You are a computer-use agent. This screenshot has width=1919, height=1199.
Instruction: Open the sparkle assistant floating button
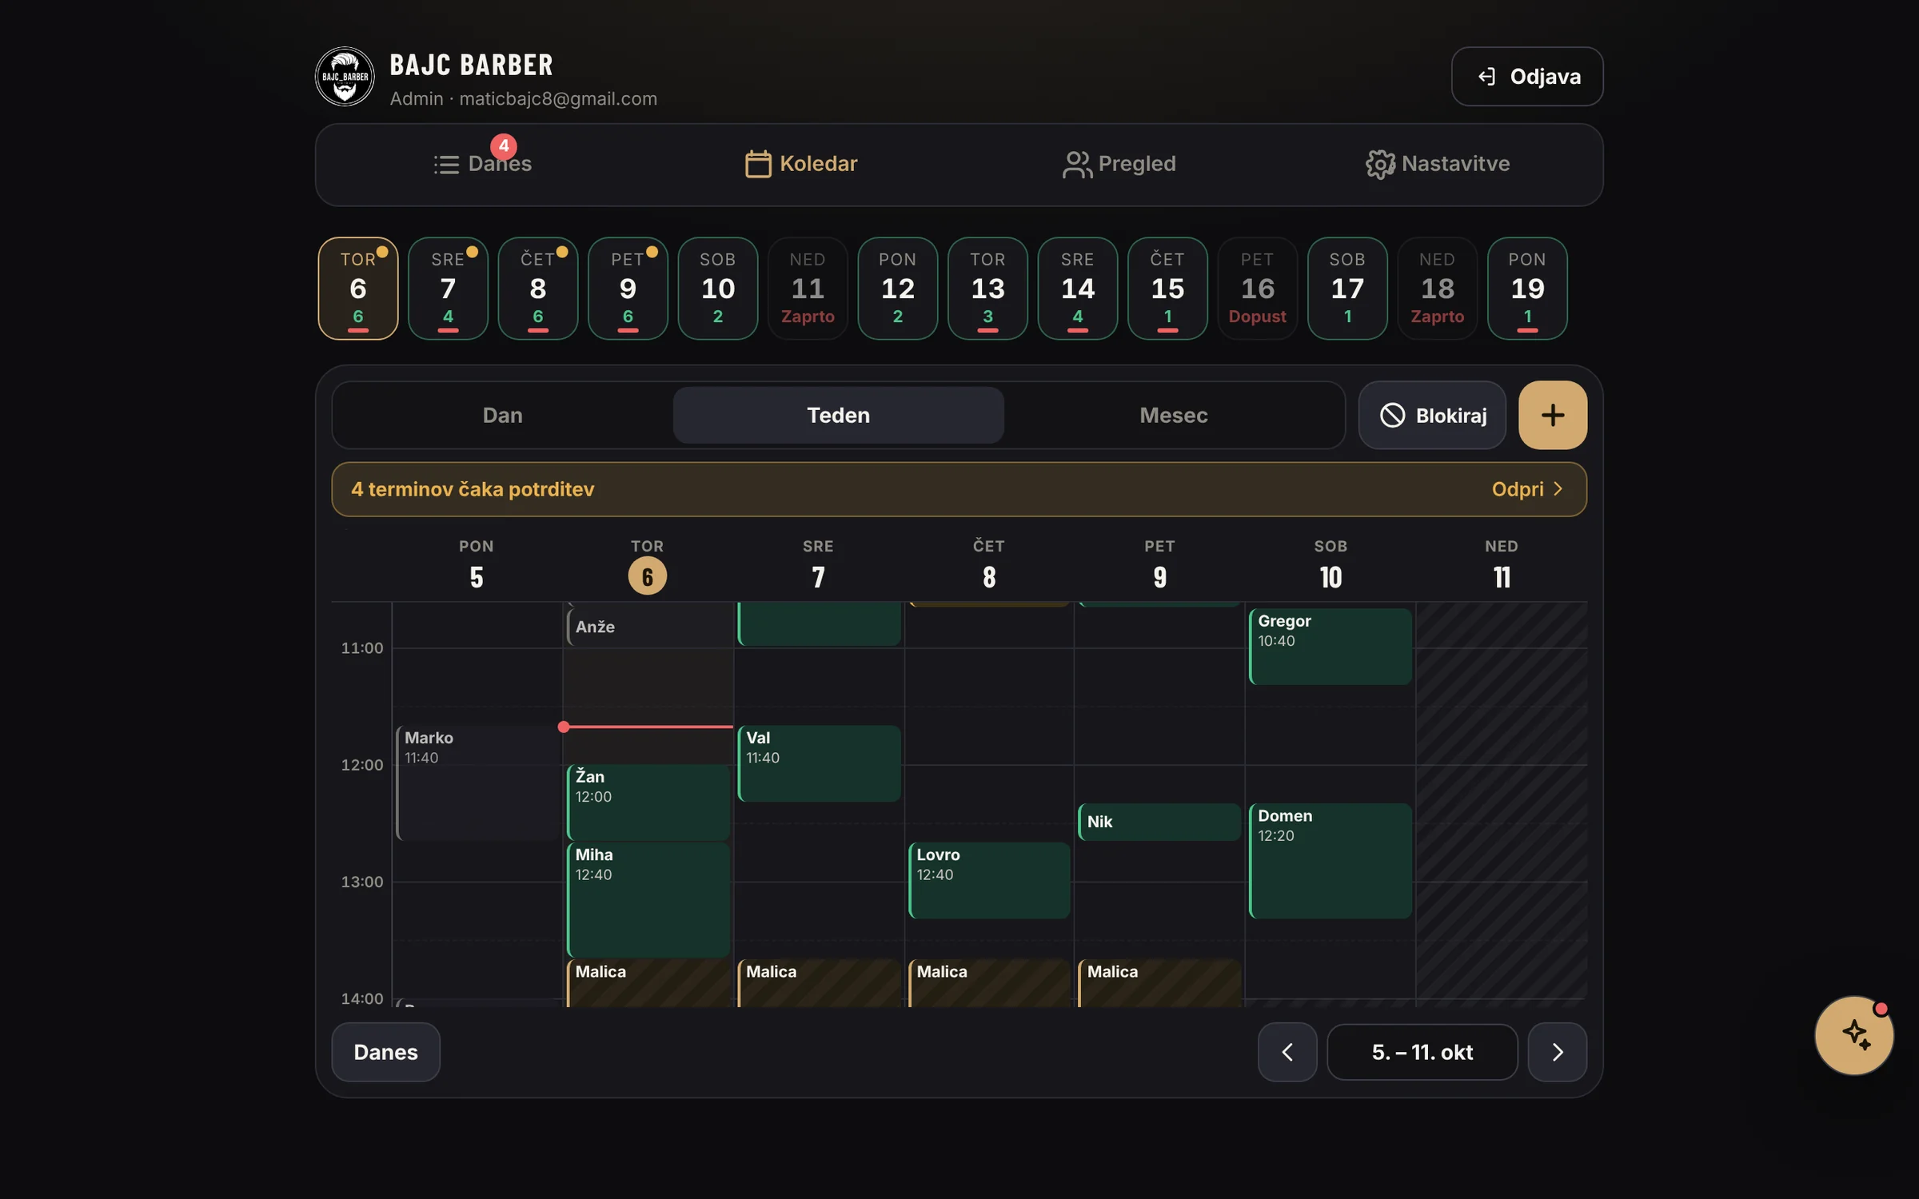pyautogui.click(x=1854, y=1035)
